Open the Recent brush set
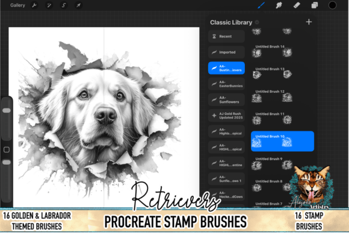Image resolution: width=349 pixels, height=233 pixels. click(x=226, y=36)
